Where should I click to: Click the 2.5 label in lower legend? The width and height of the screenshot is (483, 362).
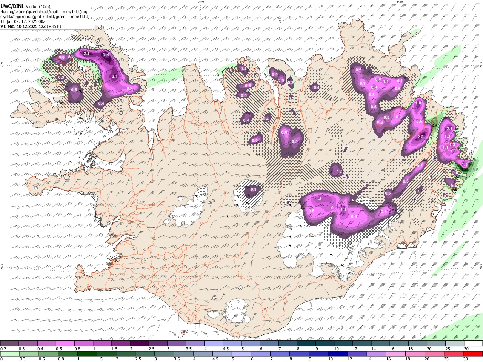pos(138,359)
